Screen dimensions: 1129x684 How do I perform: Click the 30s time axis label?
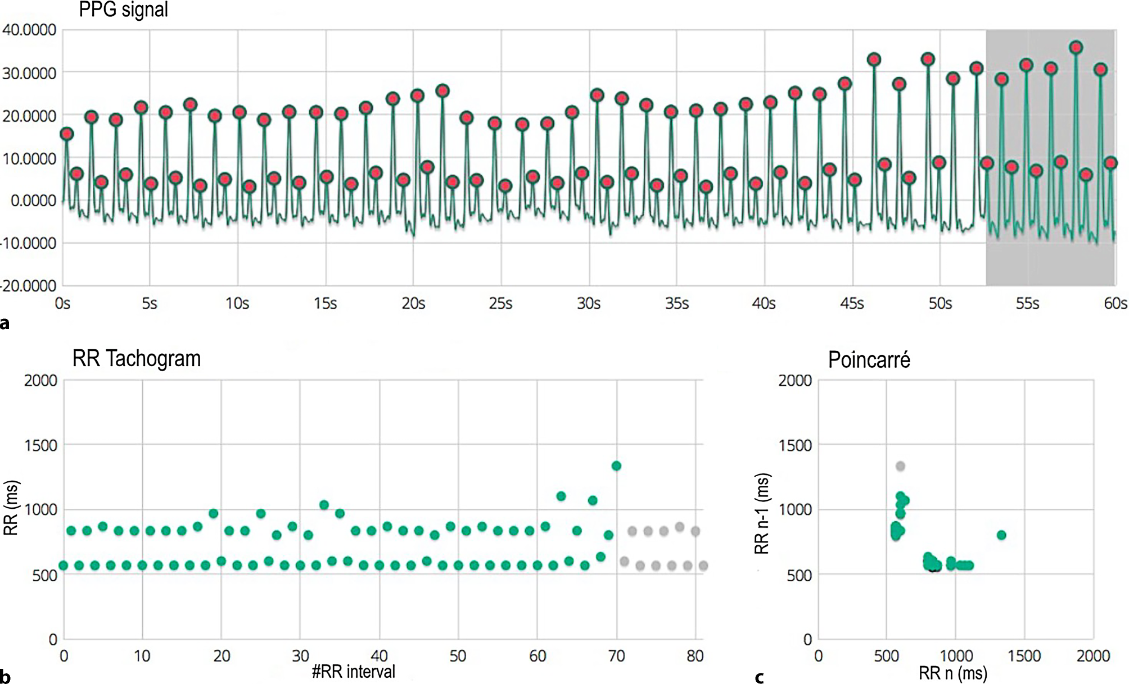pyautogui.click(x=589, y=304)
